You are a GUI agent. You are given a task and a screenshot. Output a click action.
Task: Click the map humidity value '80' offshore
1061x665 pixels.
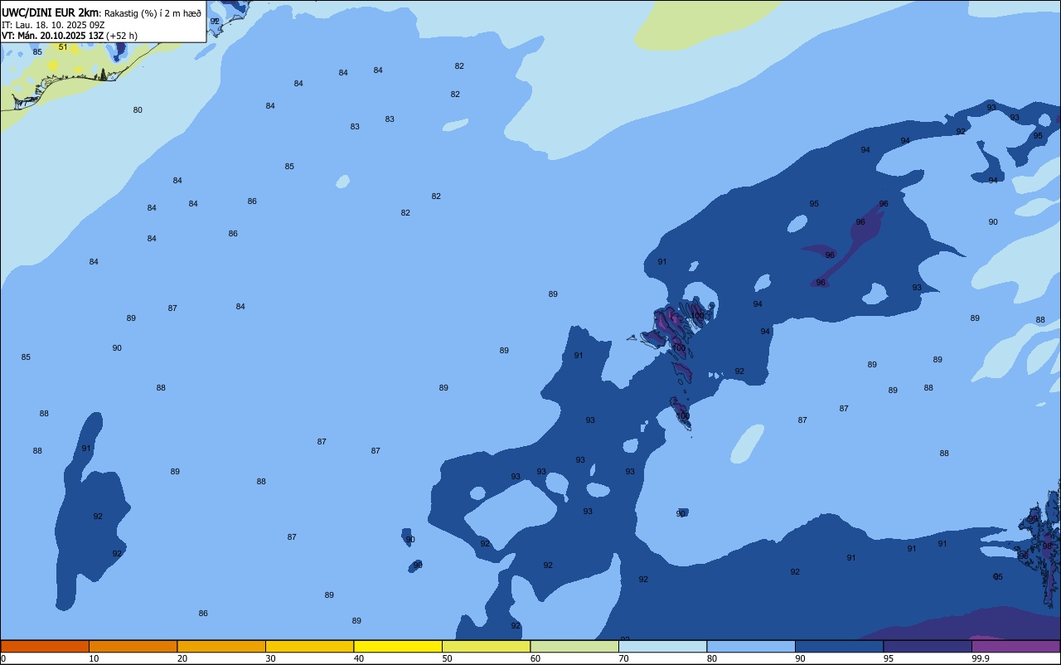coord(138,110)
